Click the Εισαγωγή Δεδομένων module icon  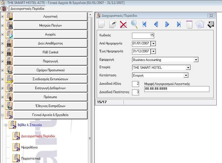[x=9, y=88]
